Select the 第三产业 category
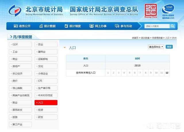This screenshot has height=132, width=184. click(x=20, y=125)
